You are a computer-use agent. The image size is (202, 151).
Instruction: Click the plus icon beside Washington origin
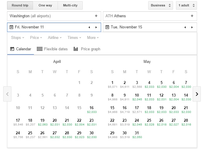coord(96,16)
